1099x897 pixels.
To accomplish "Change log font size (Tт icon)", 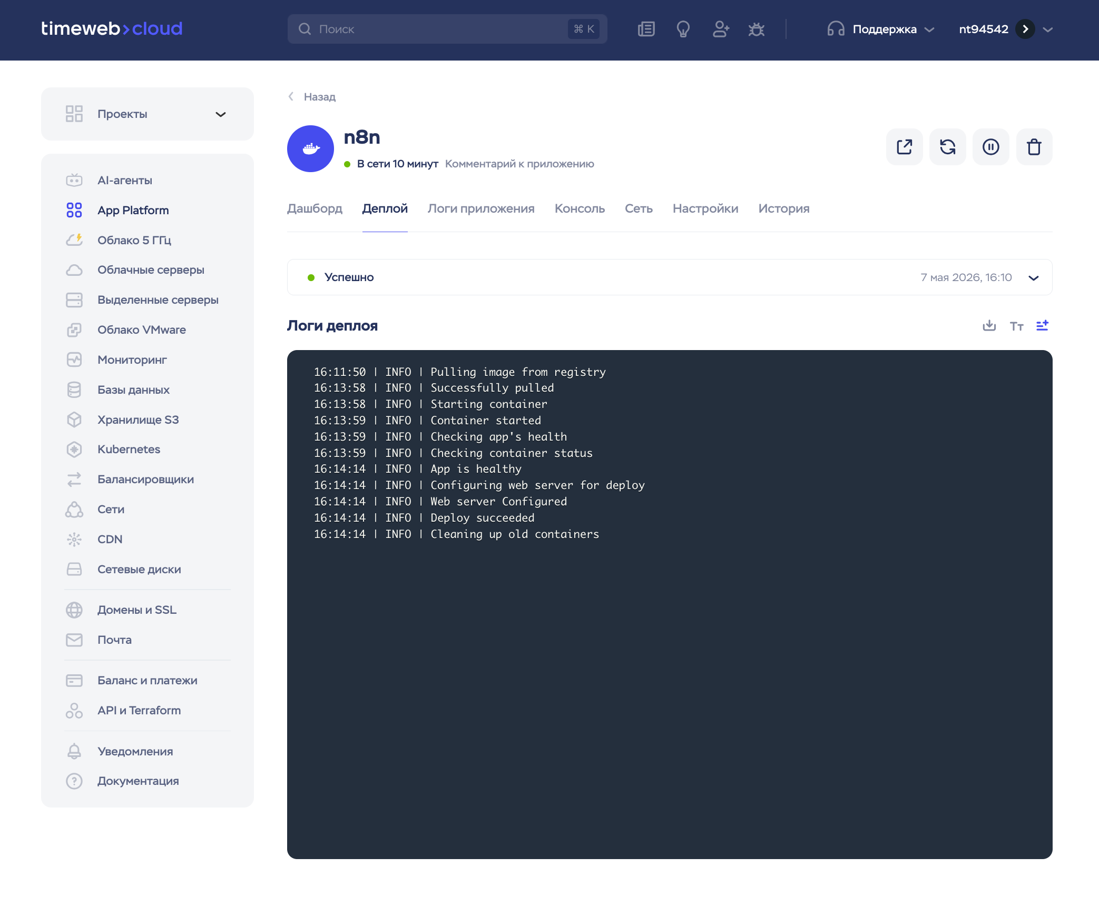I will [x=1016, y=326].
